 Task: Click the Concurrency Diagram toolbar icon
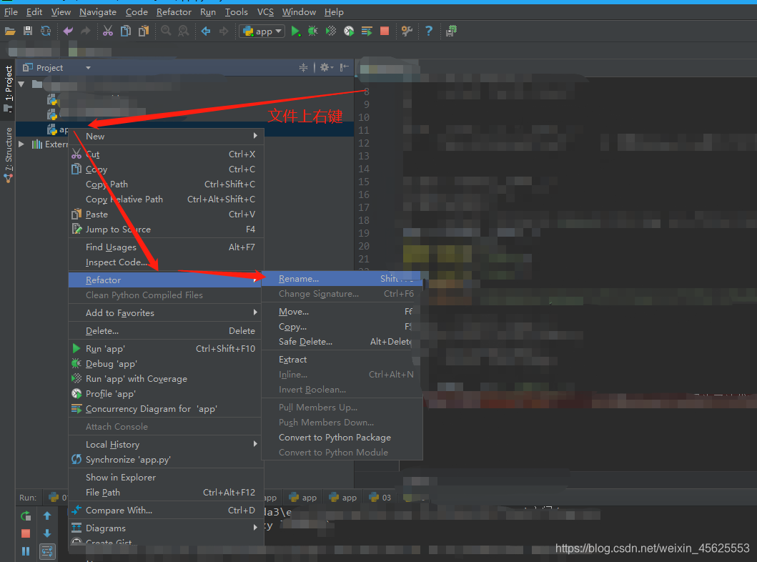coord(367,31)
